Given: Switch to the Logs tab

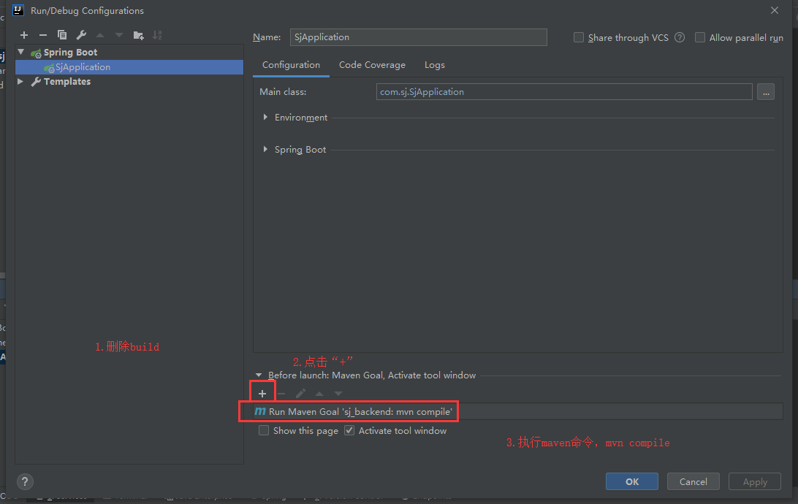Looking at the screenshot, I should (x=435, y=65).
